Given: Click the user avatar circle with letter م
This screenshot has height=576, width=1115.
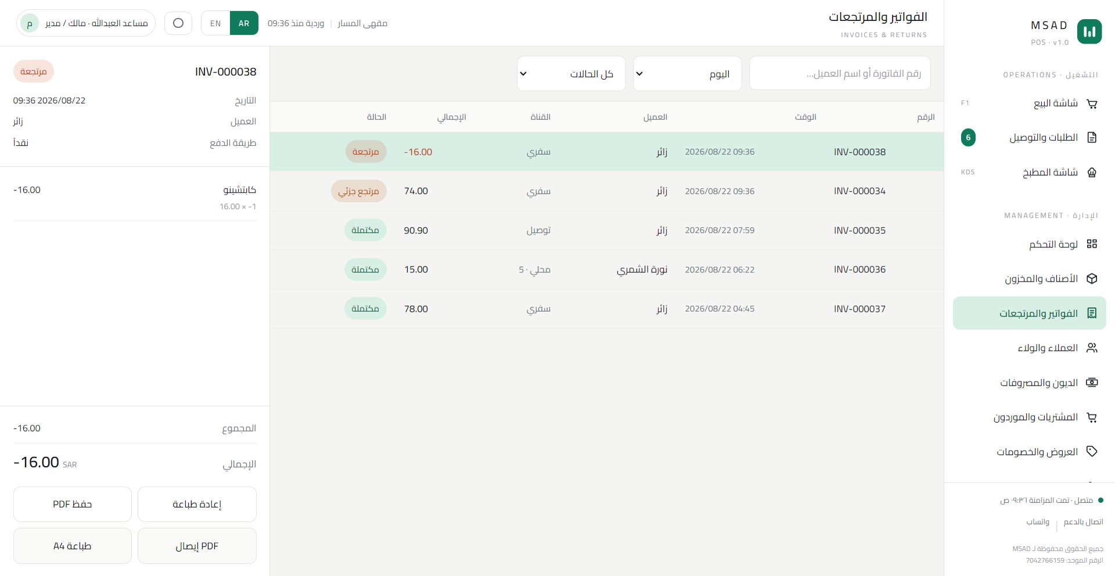Looking at the screenshot, I should pos(30,23).
